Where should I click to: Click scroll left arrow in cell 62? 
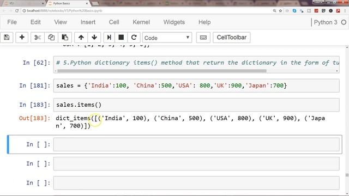[56, 71]
